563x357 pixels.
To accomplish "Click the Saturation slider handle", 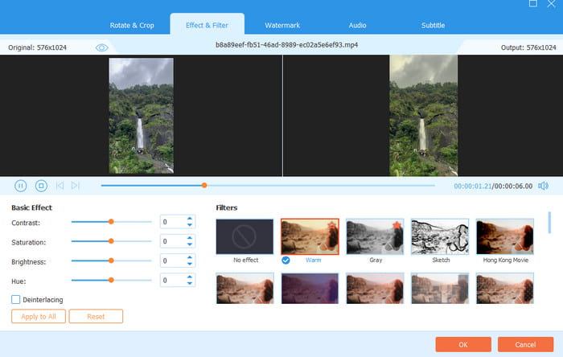I will (111, 241).
